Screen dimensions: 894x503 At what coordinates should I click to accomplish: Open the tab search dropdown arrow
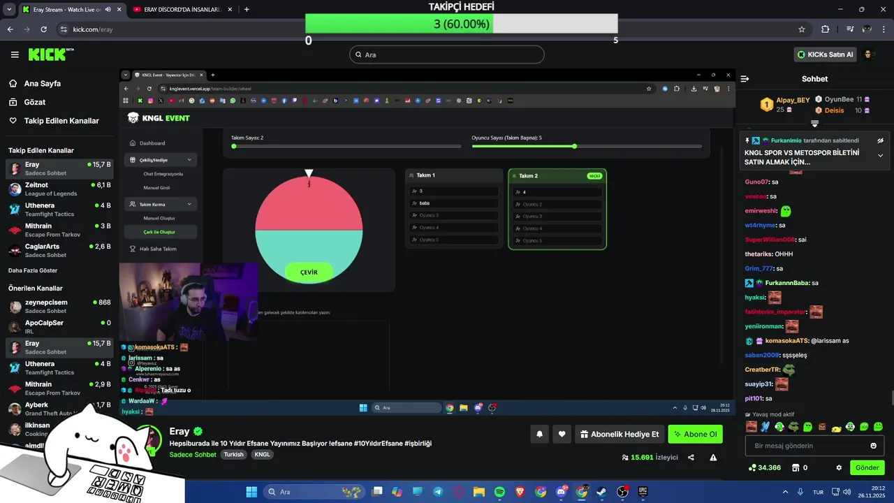8,9
